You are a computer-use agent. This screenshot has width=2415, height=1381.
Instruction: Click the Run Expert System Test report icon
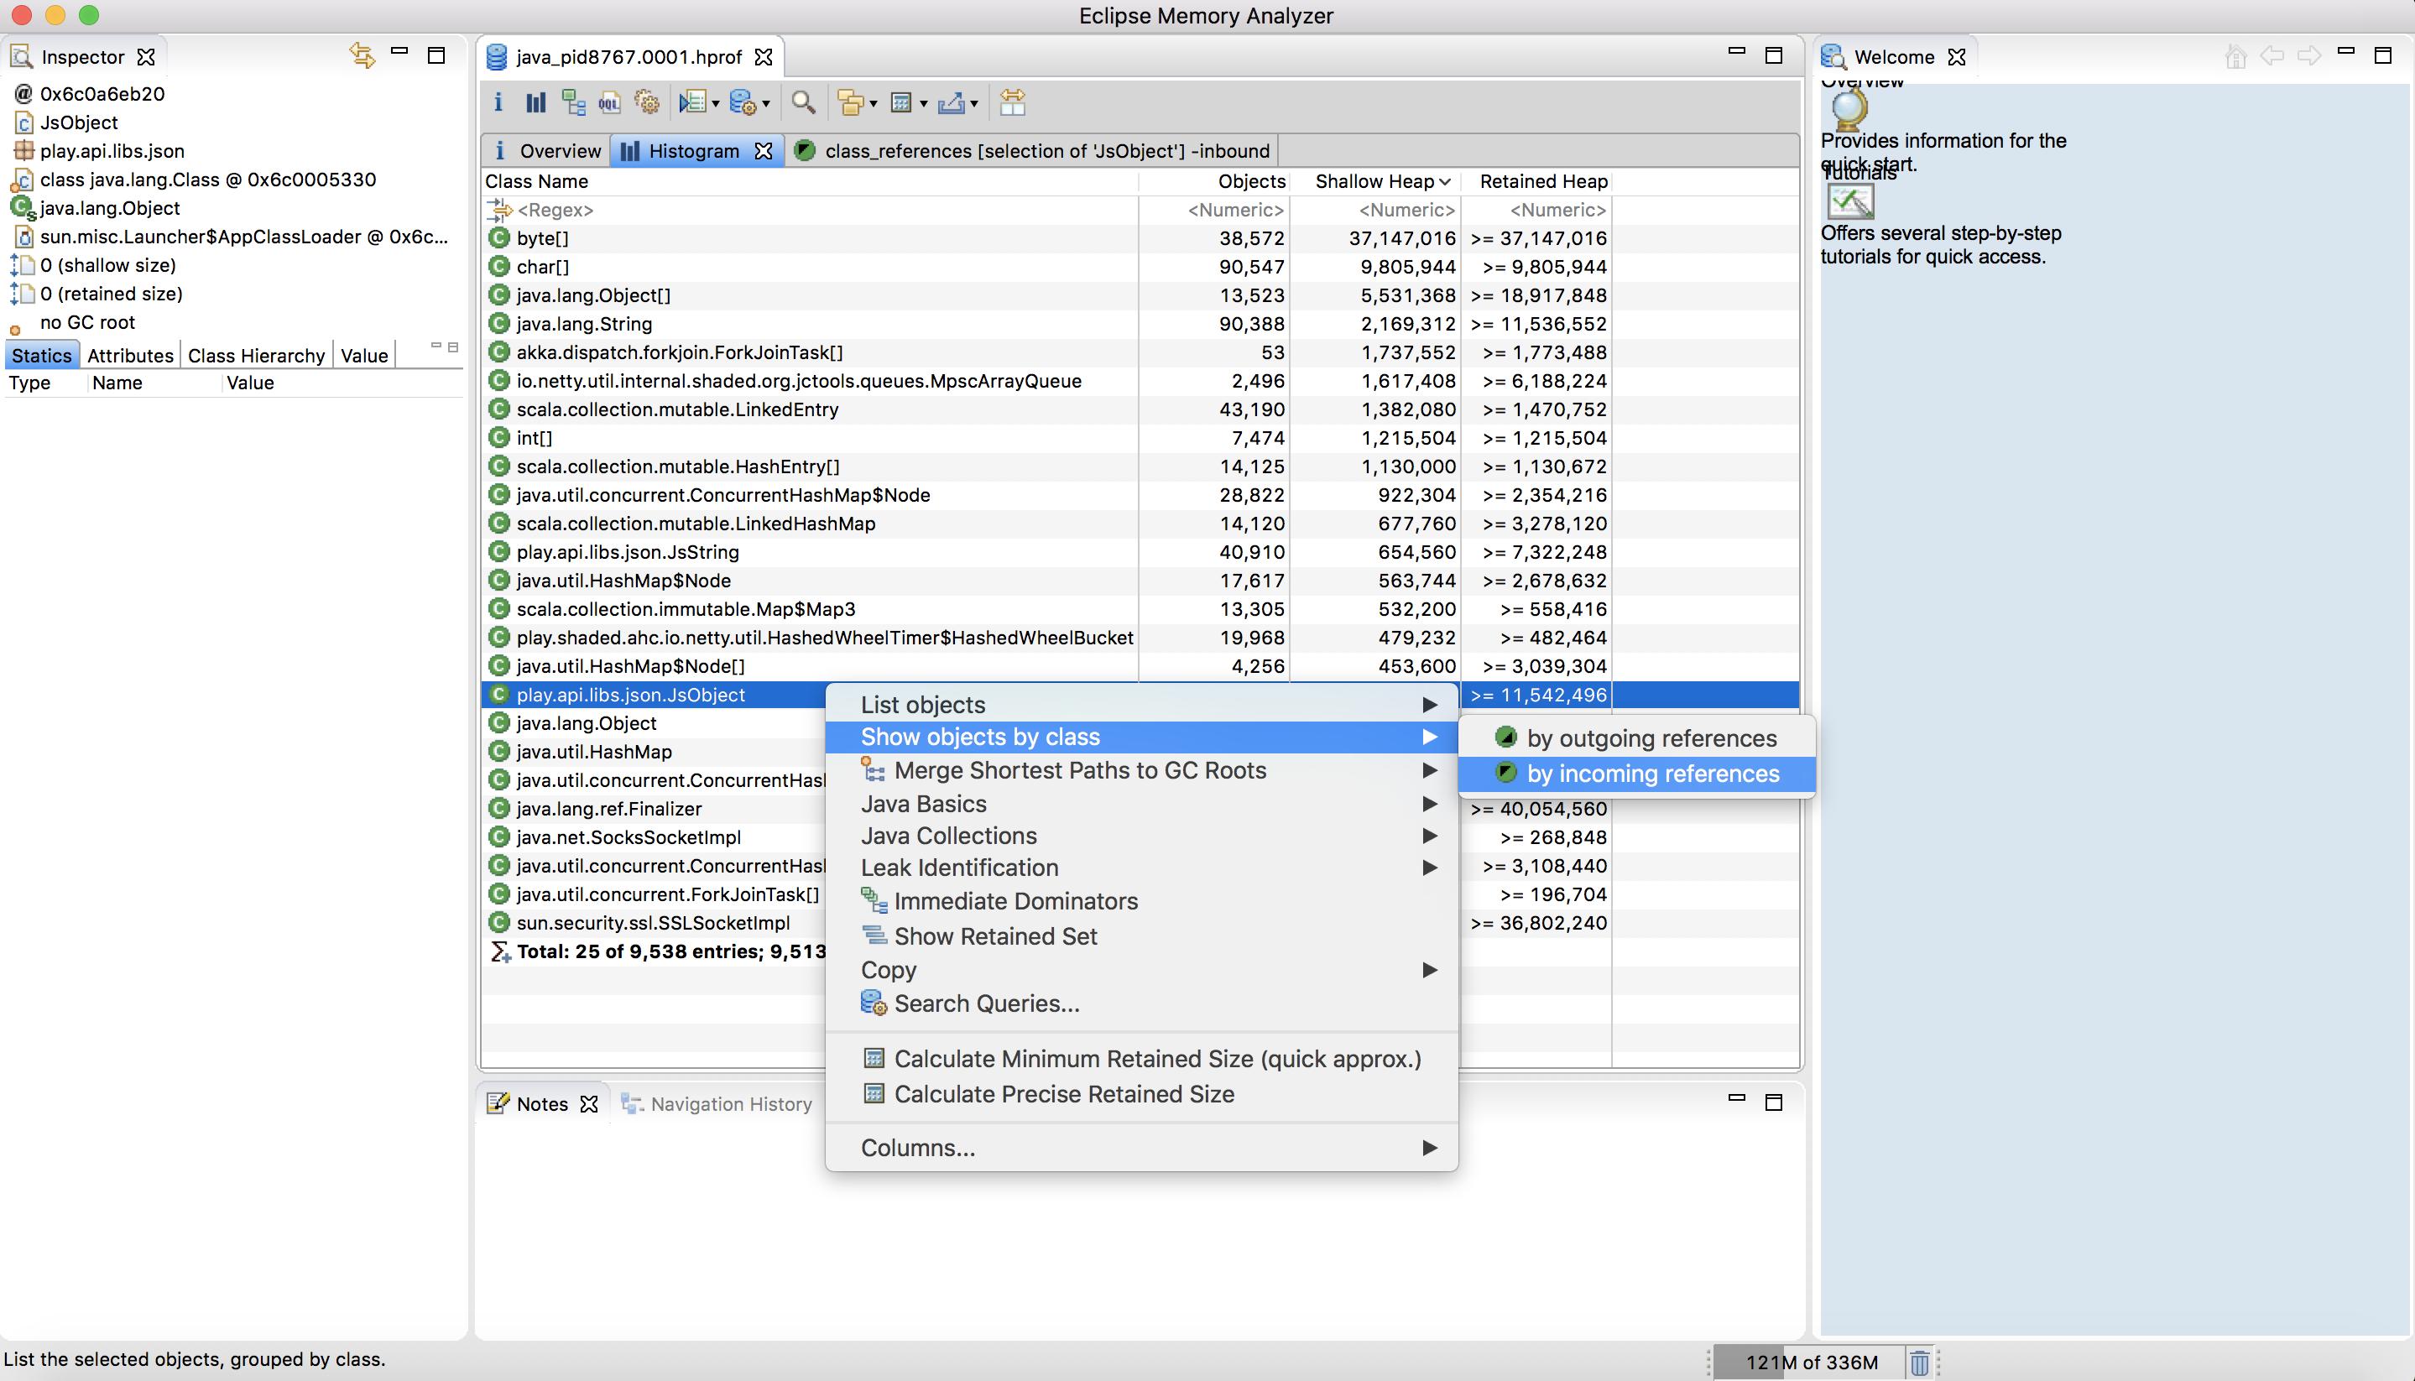692,102
